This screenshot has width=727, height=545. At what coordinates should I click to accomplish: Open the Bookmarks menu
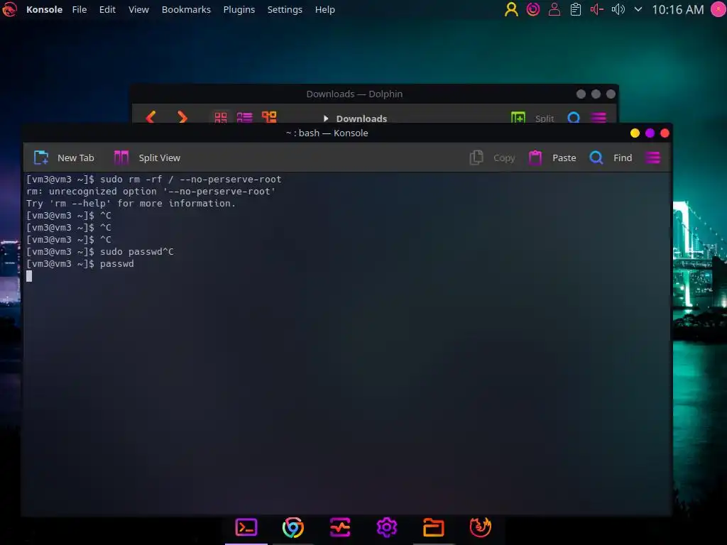coord(186,9)
